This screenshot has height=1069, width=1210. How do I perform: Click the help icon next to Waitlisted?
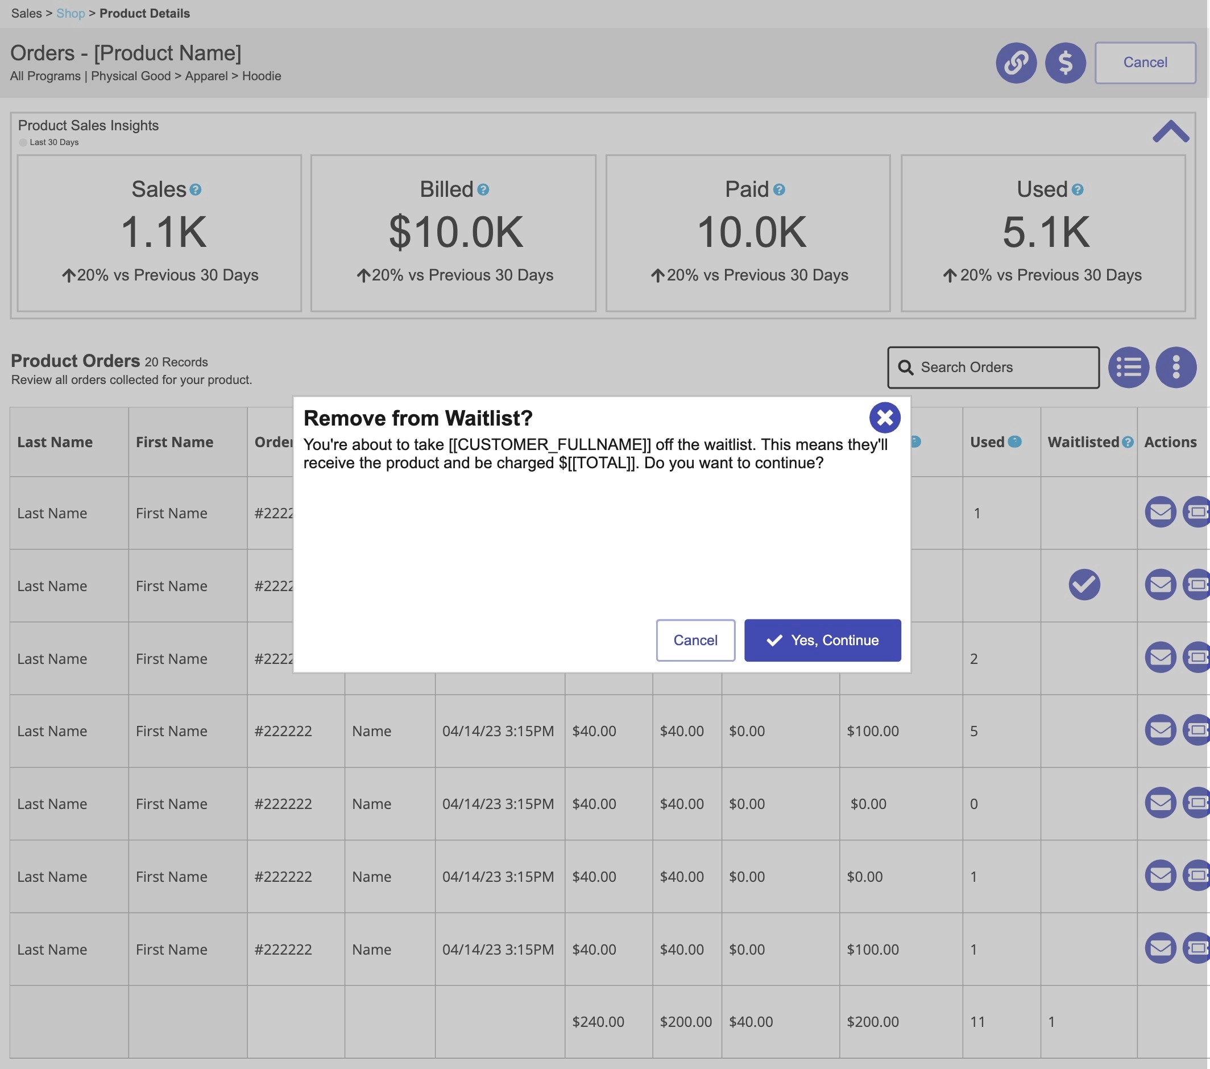[1128, 442]
